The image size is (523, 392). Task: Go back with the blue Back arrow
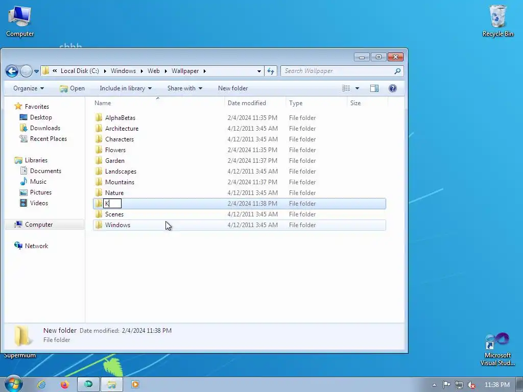pos(12,71)
